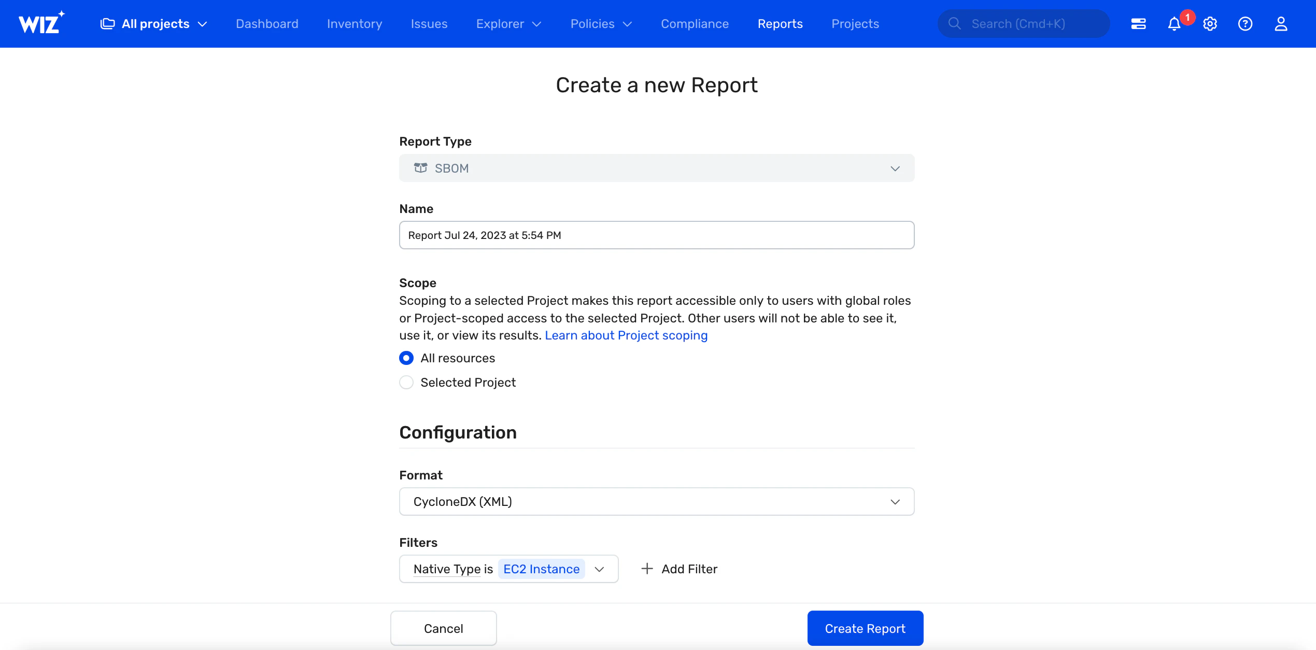Open the help question-mark icon
Screen dimensions: 1316x650
point(1245,24)
